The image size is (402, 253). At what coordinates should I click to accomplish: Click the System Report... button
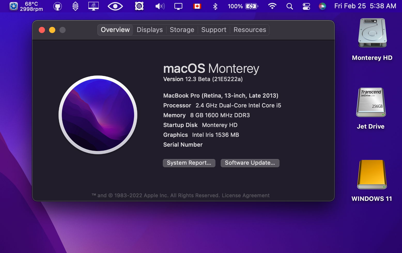click(x=189, y=163)
